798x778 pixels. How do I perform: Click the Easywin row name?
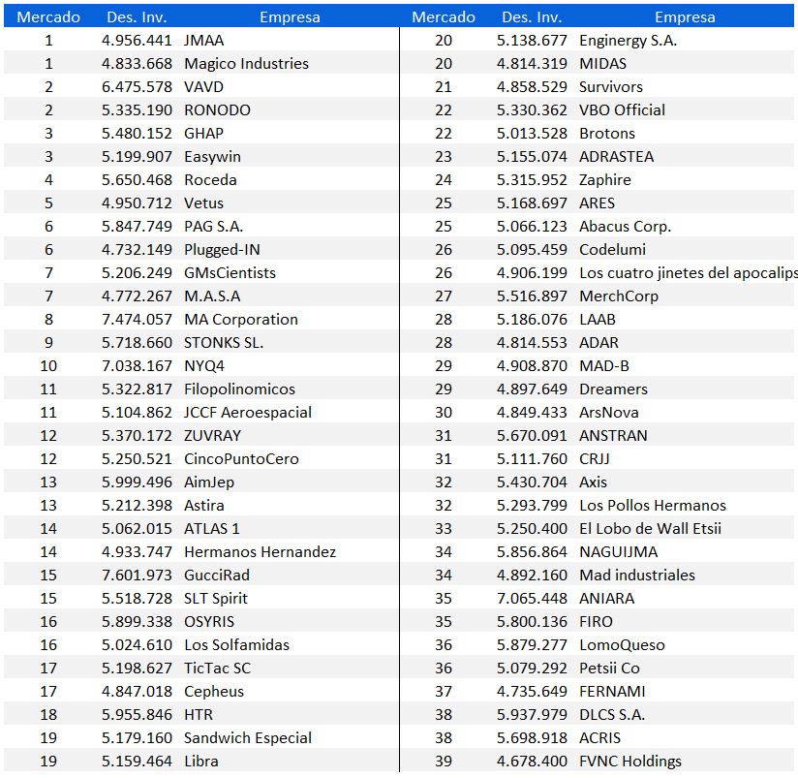(x=212, y=157)
